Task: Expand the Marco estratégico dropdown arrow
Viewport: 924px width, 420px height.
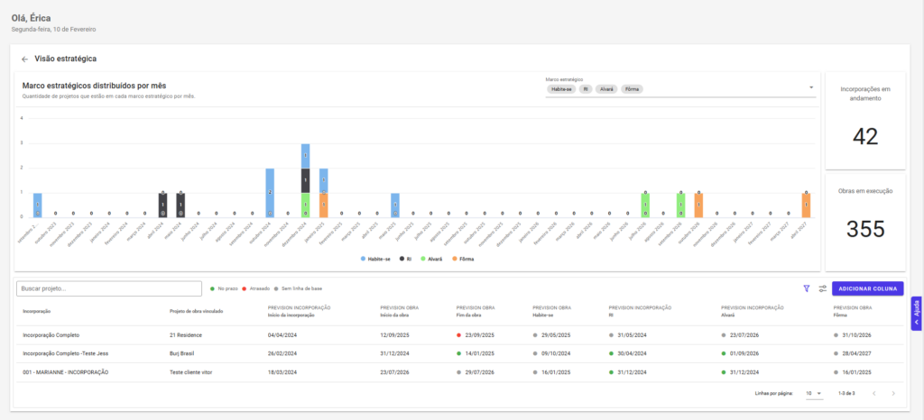Action: (811, 88)
